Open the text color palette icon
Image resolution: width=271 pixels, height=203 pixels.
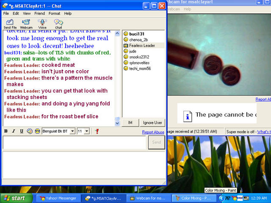pyautogui.click(x=30, y=131)
